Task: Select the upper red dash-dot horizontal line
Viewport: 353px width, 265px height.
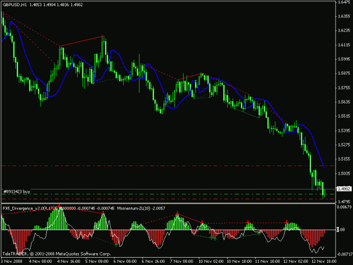Action: pos(168,166)
